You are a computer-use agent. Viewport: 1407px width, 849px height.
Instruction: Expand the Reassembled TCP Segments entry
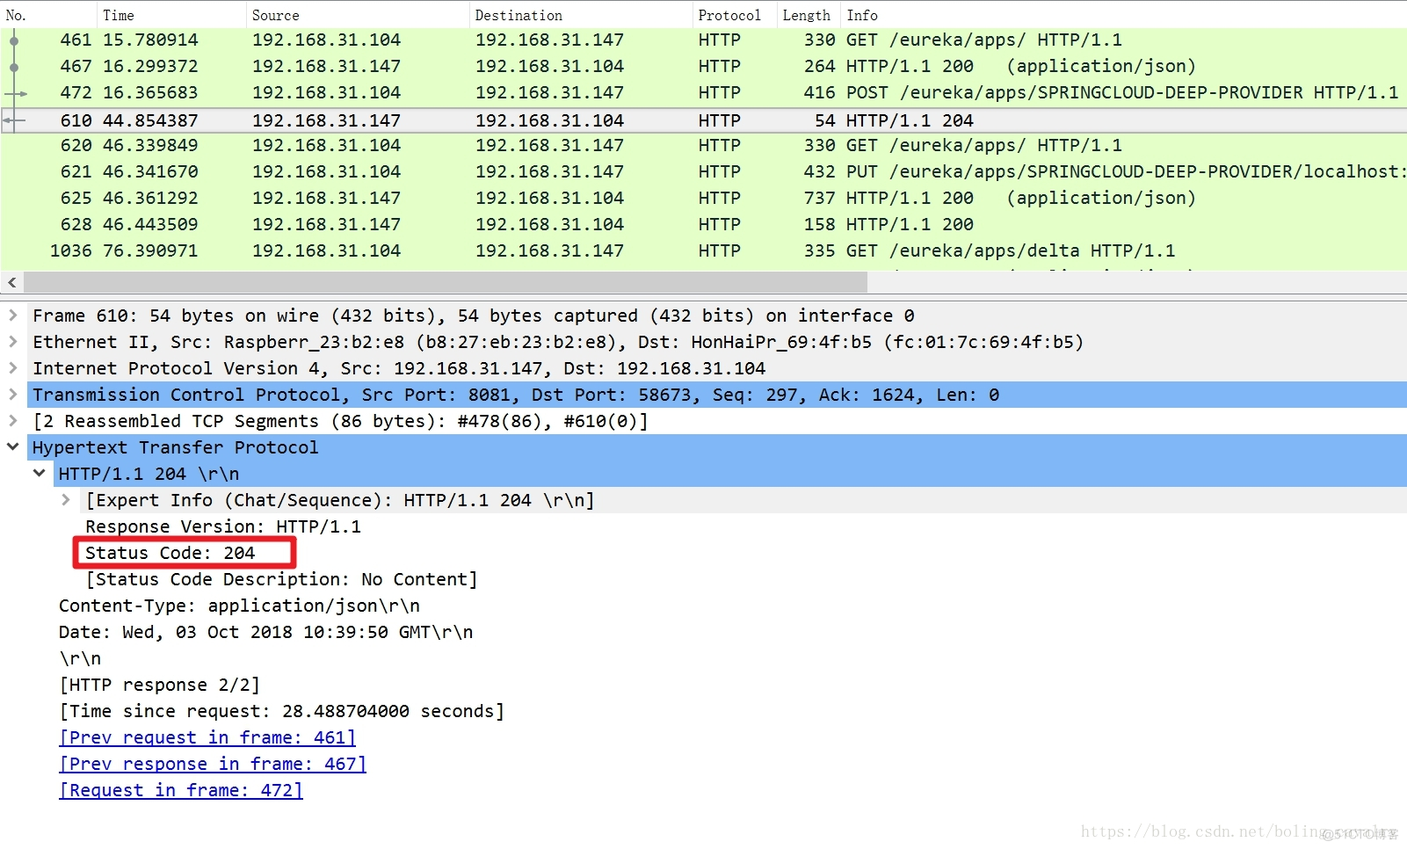[13, 421]
